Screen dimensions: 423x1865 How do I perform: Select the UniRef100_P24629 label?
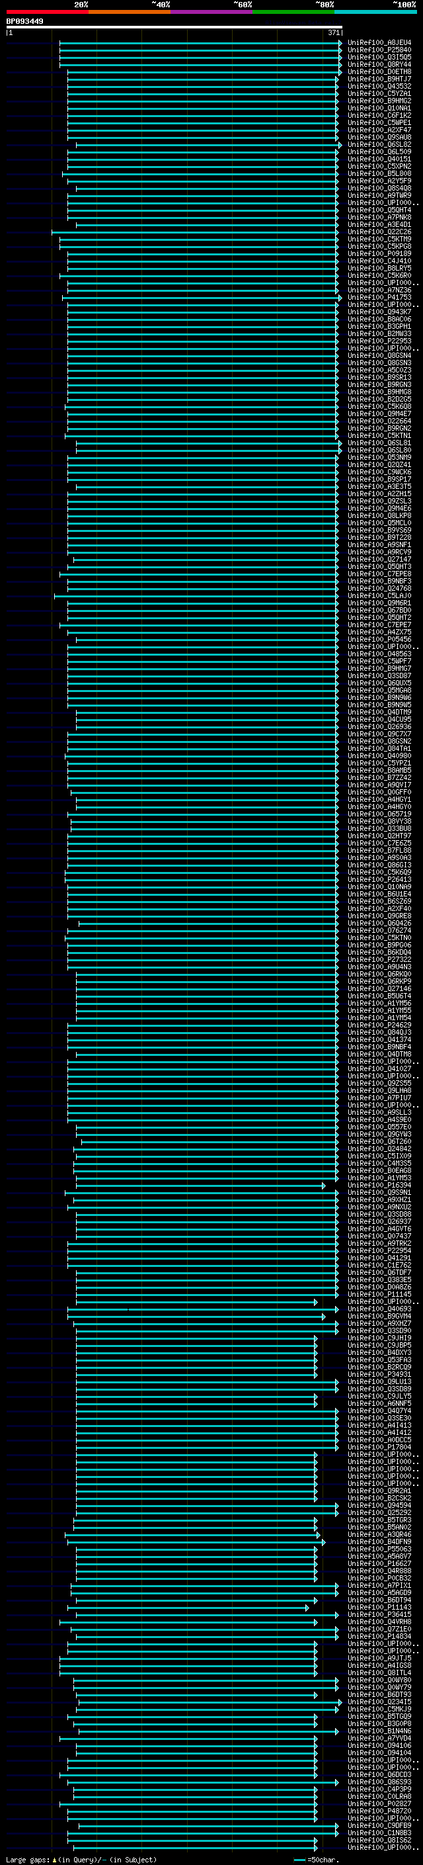[x=379, y=1026]
